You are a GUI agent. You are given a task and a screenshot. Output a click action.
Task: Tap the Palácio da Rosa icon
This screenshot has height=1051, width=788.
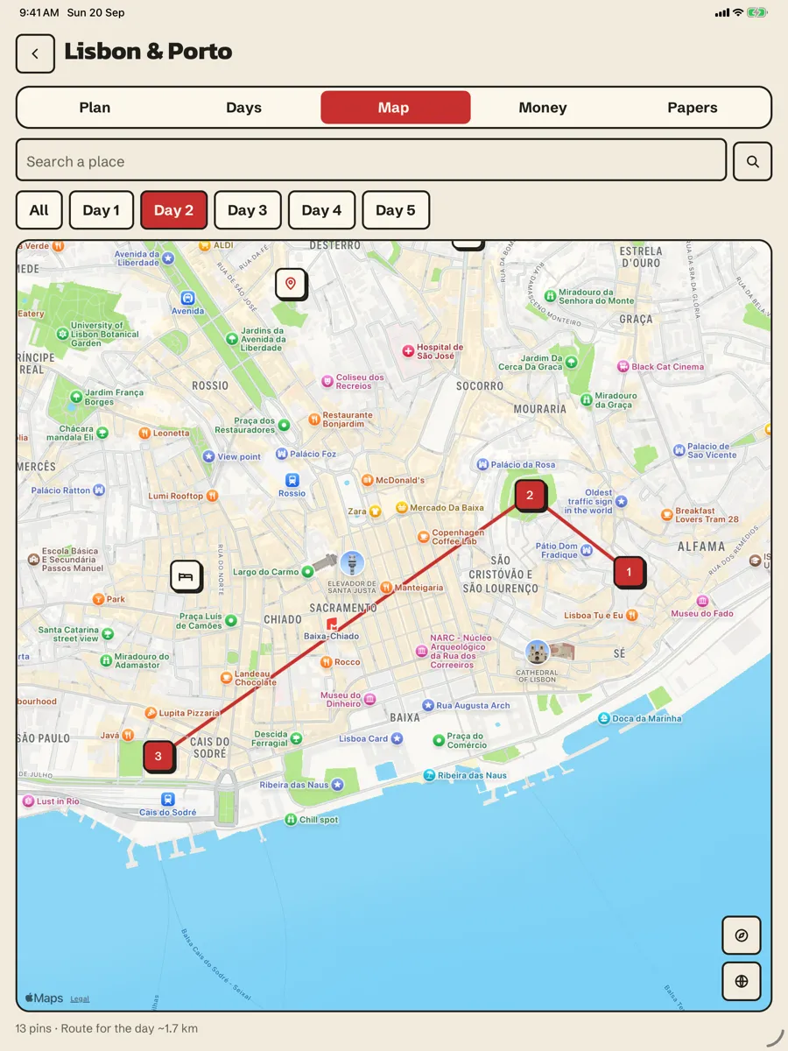(482, 464)
